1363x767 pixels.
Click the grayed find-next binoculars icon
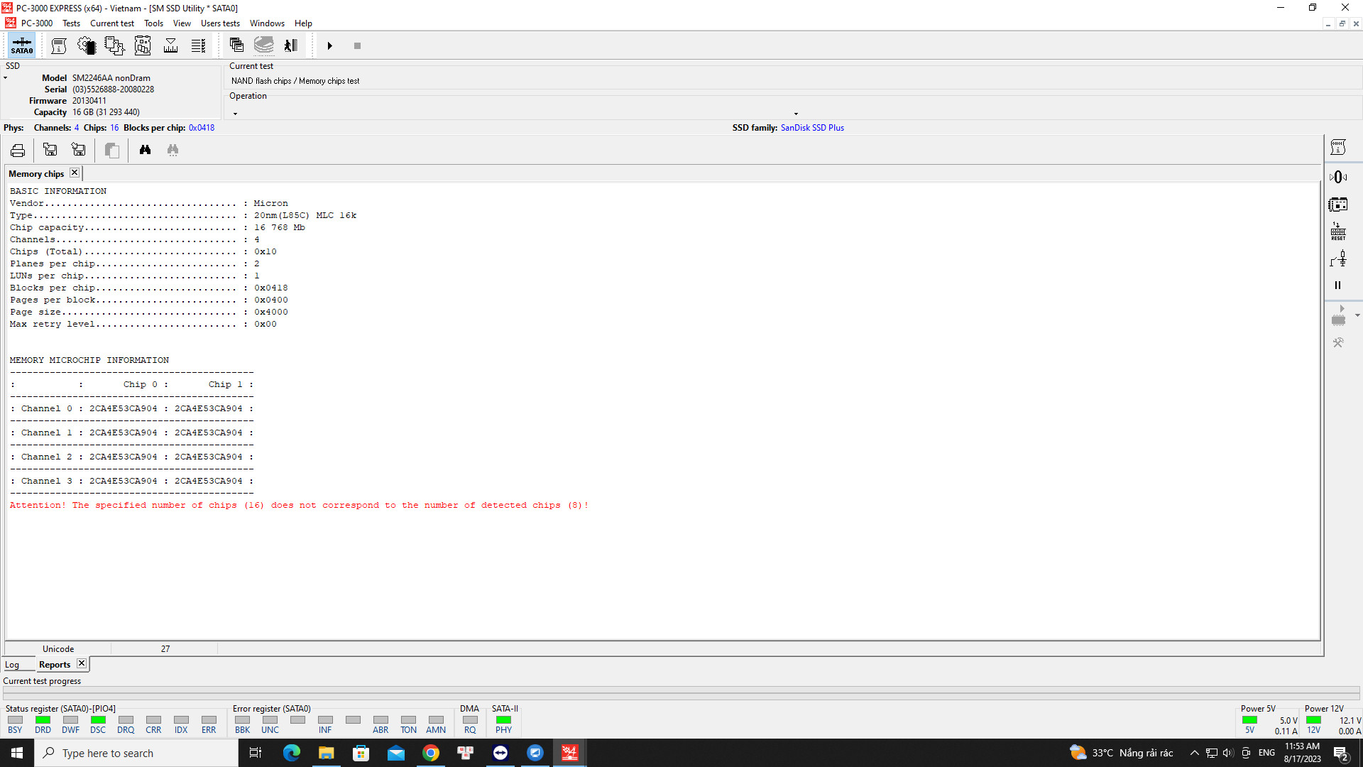point(173,150)
